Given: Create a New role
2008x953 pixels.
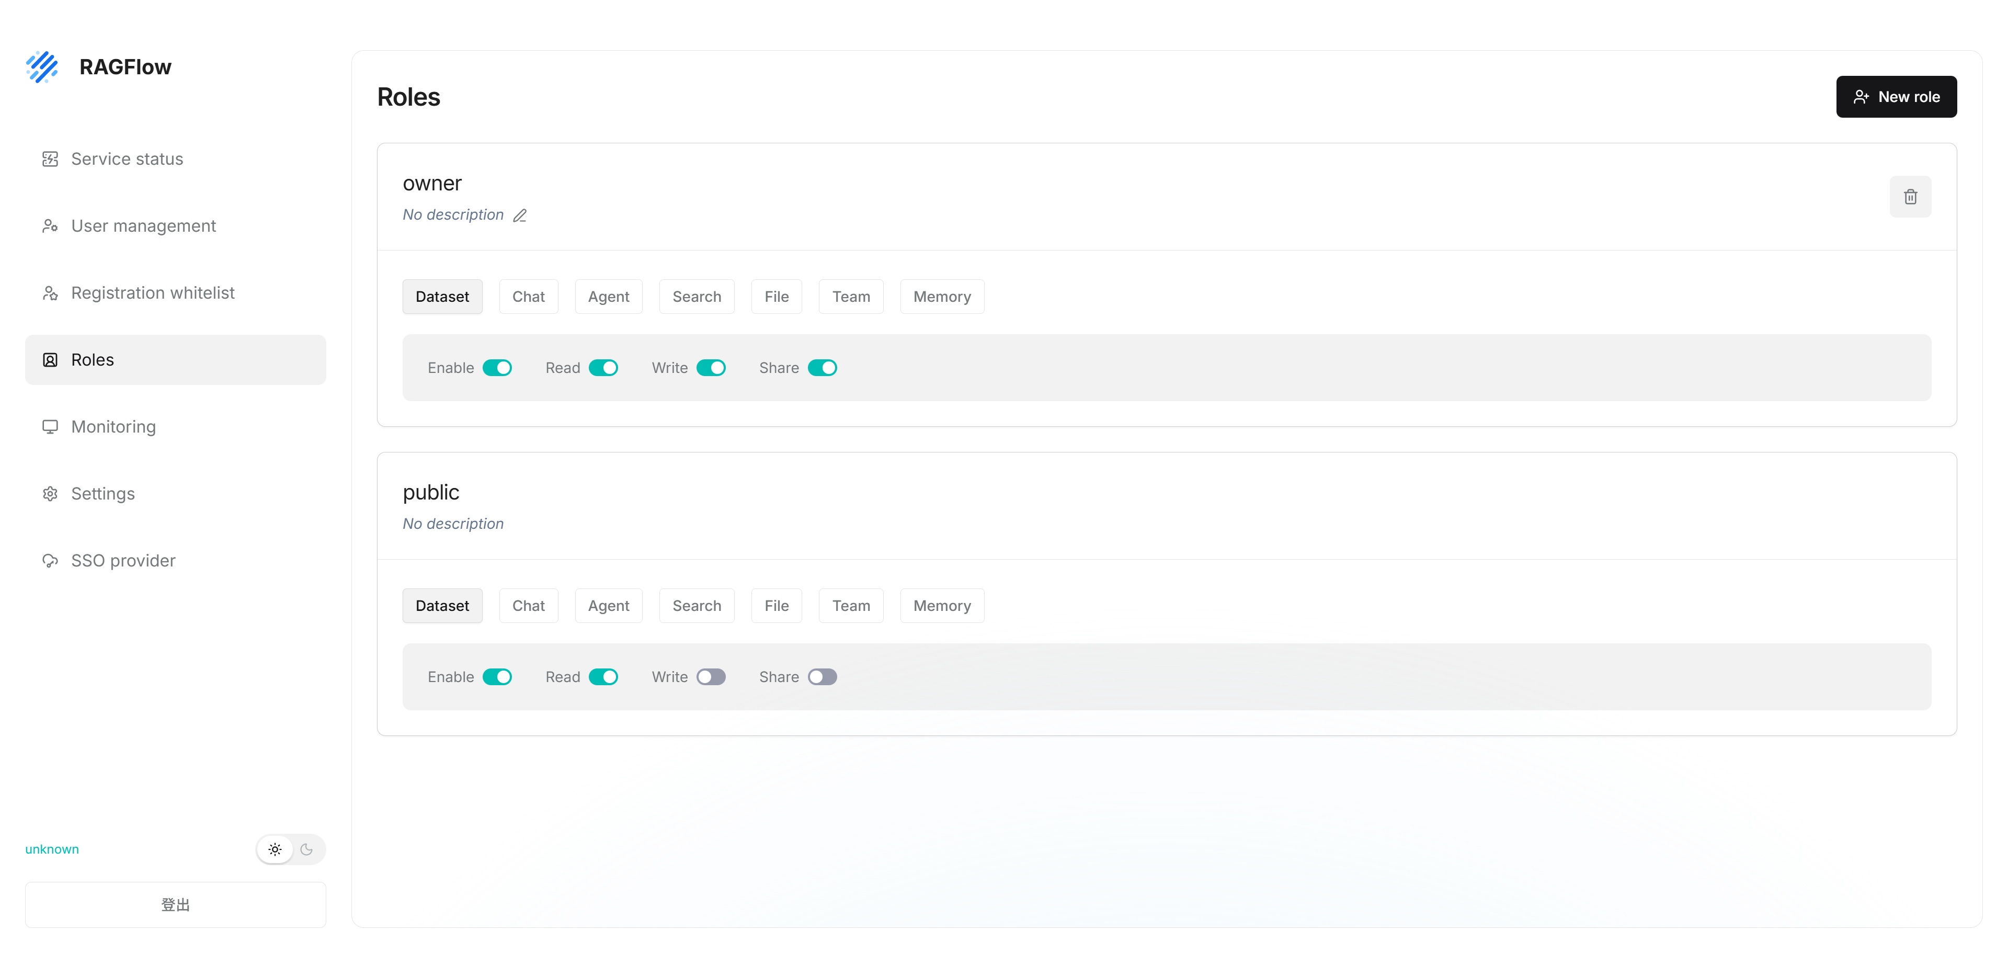Looking at the screenshot, I should tap(1897, 97).
